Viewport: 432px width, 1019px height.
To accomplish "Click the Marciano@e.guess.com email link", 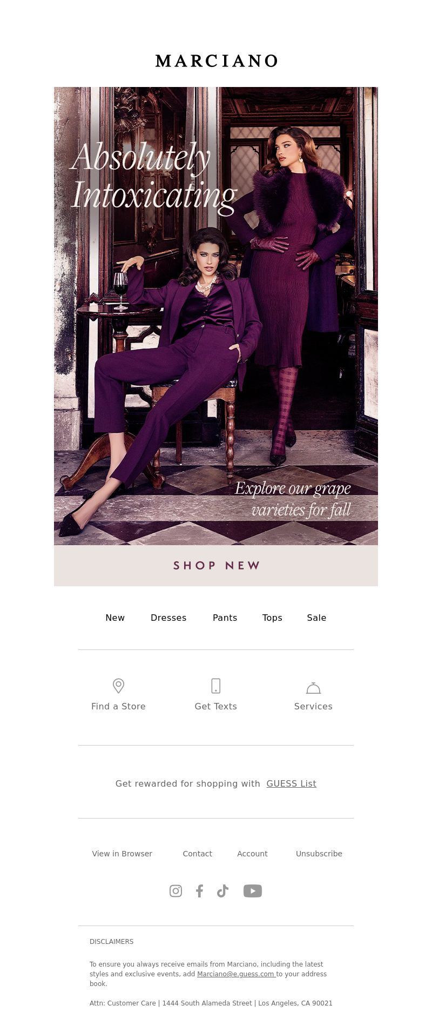I will 235,974.
